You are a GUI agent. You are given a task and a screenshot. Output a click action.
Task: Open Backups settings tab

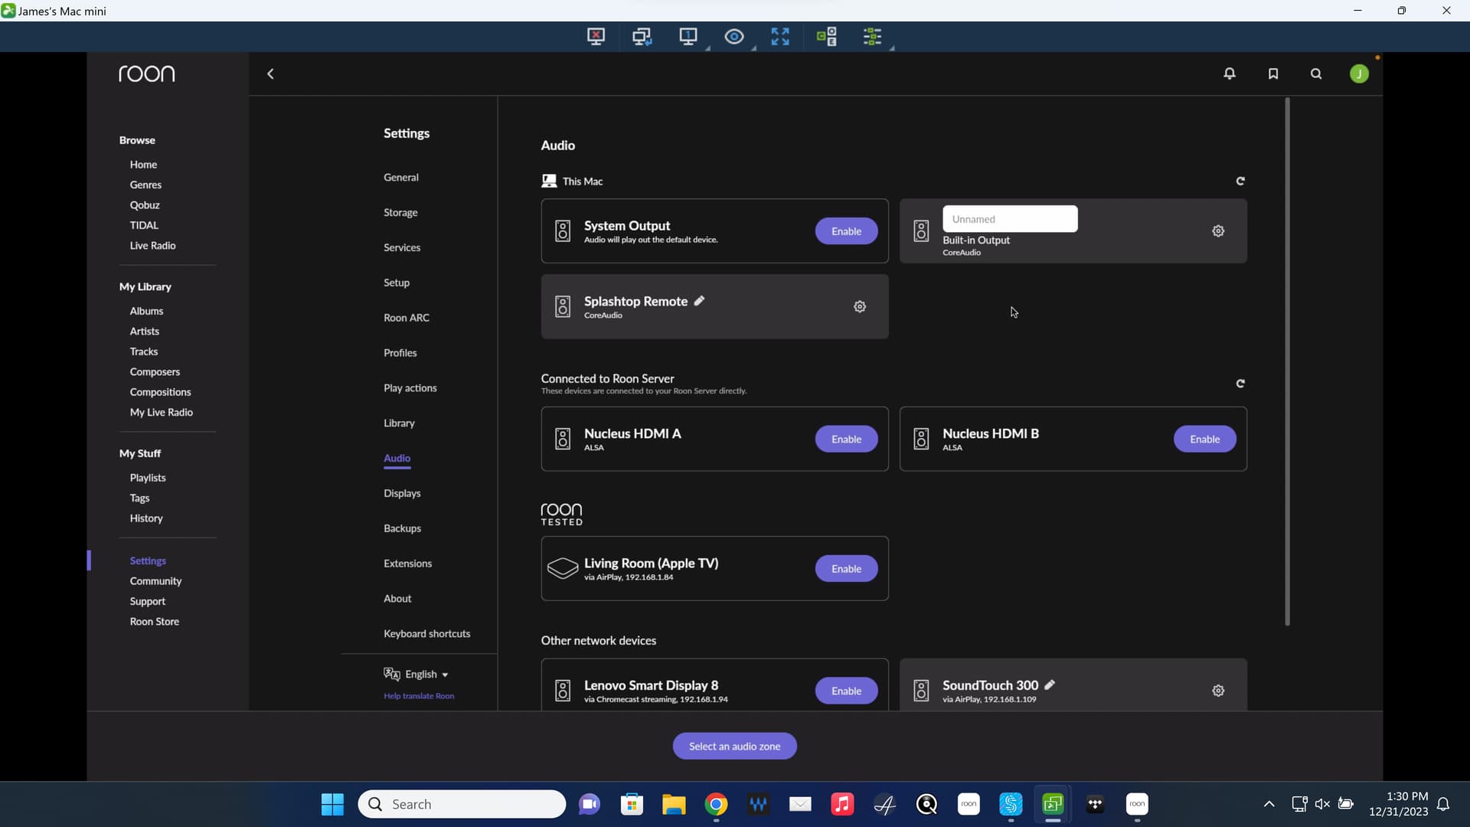pos(402,528)
